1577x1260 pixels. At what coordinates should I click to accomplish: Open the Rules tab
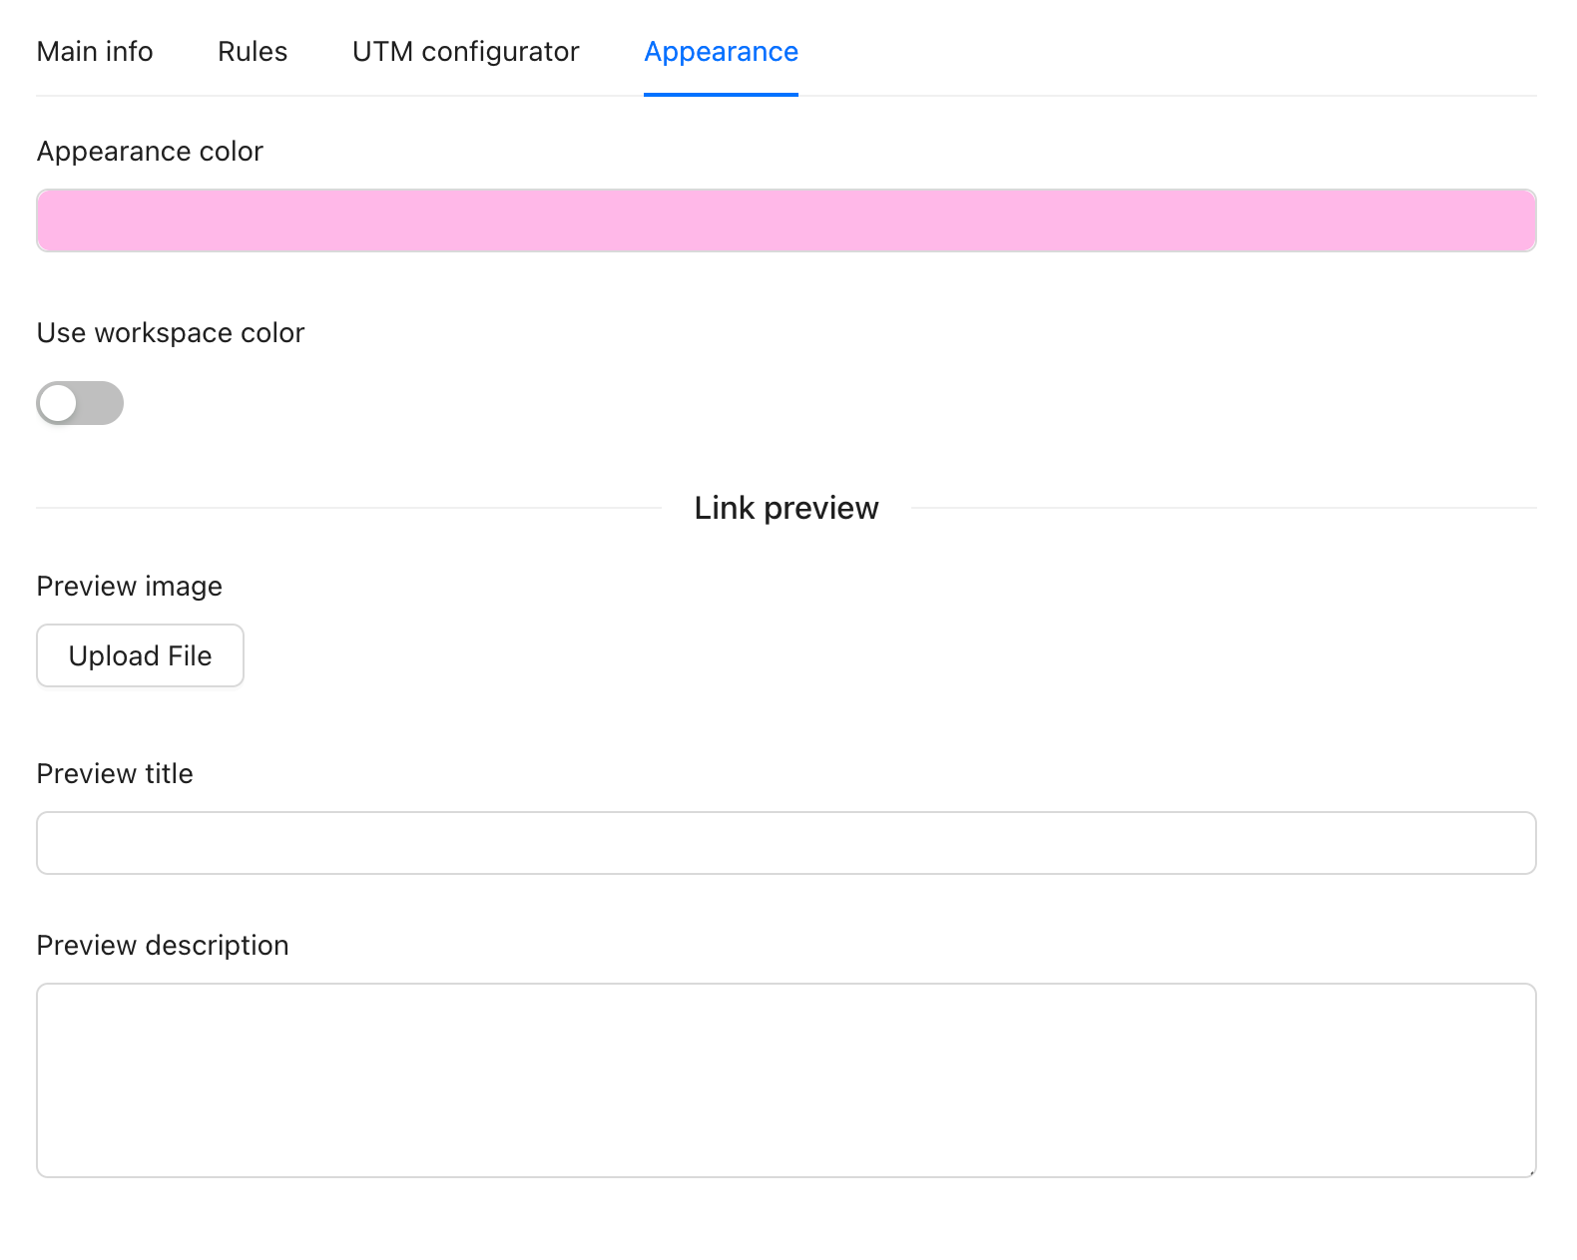253,52
